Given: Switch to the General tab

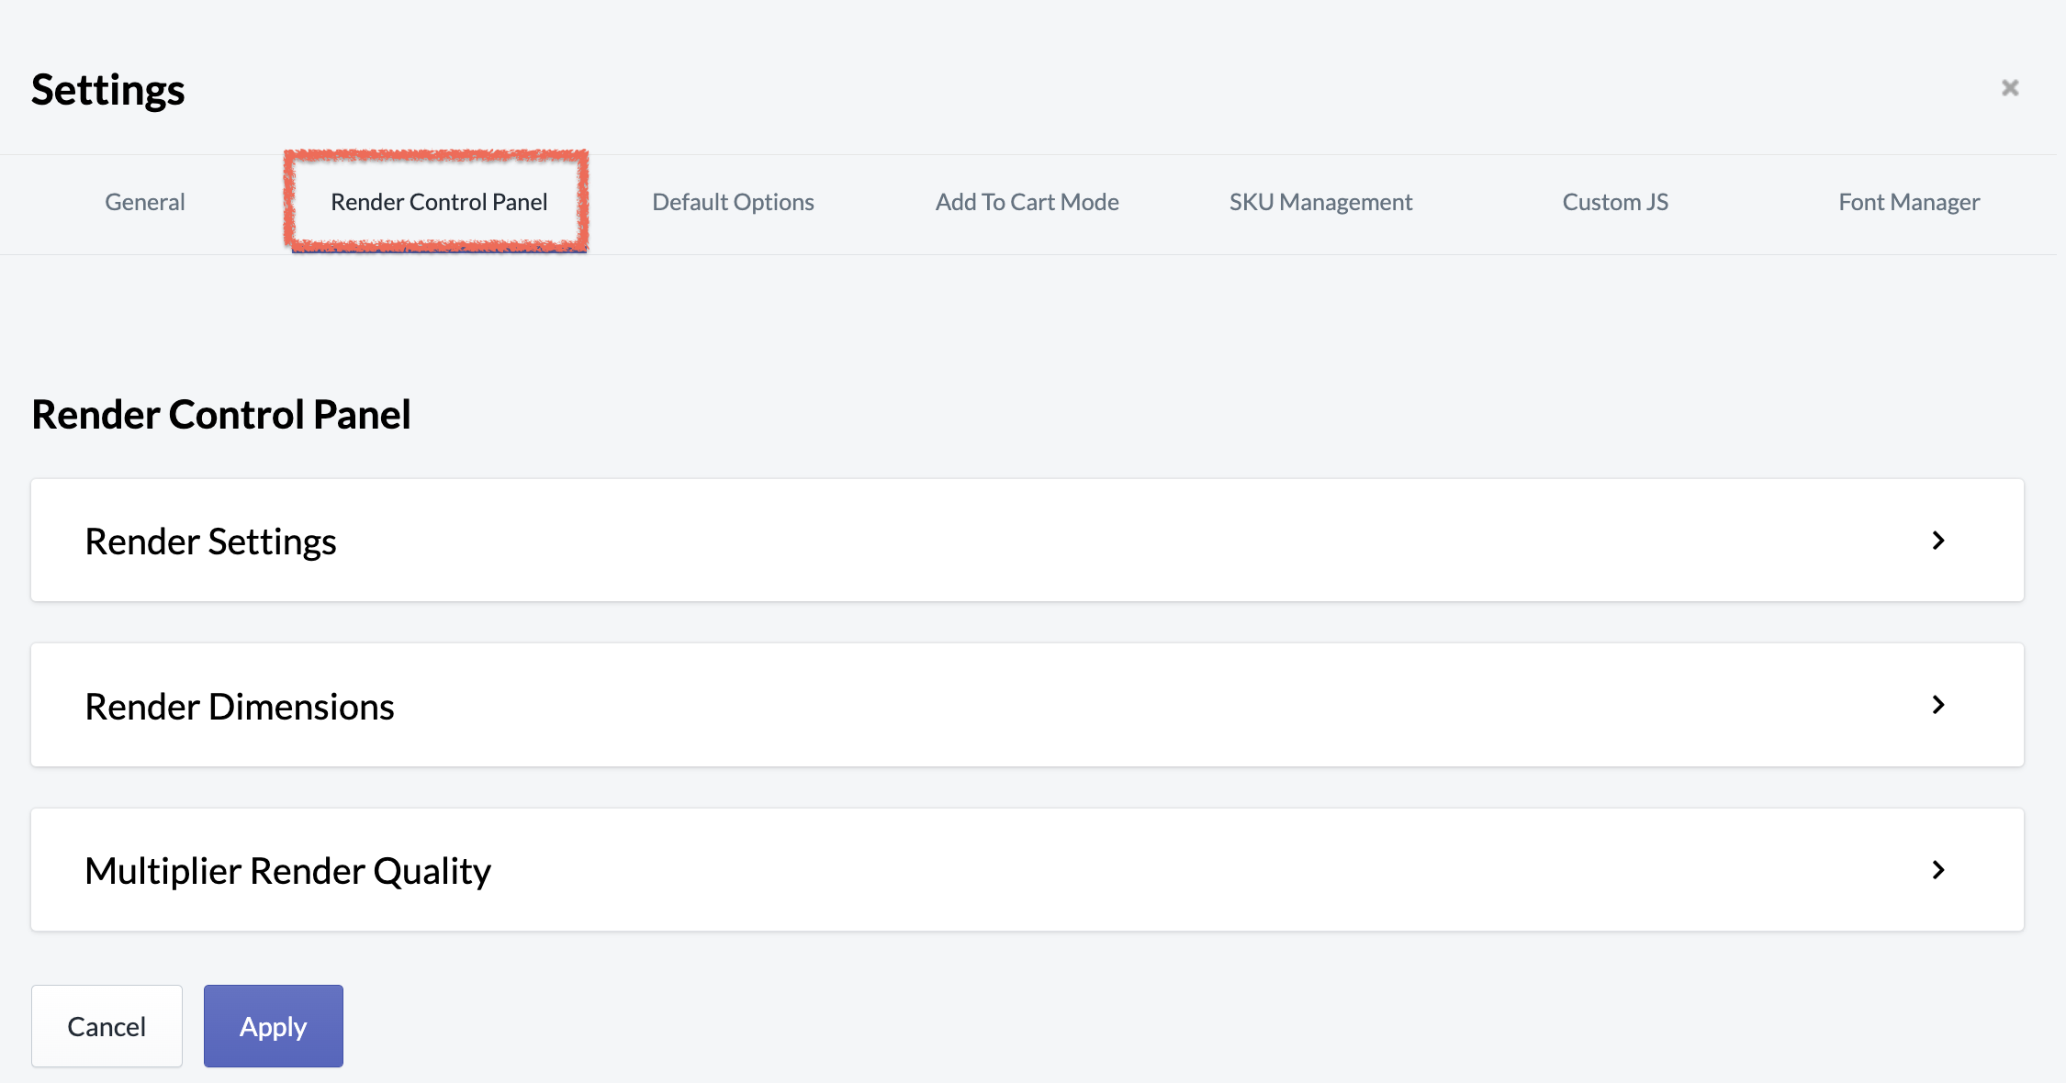Looking at the screenshot, I should [145, 202].
